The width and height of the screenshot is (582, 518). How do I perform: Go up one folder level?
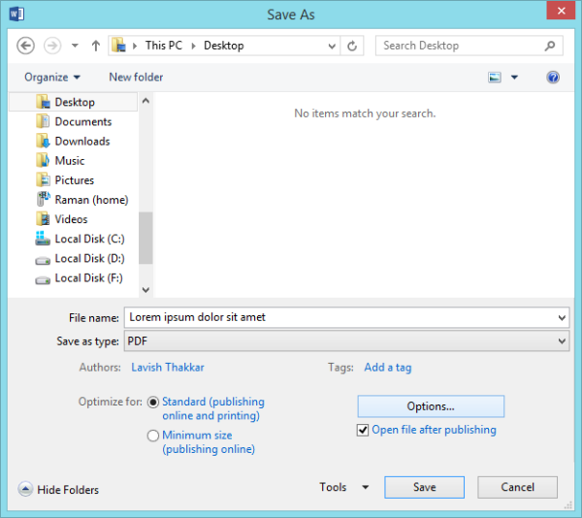click(x=96, y=46)
